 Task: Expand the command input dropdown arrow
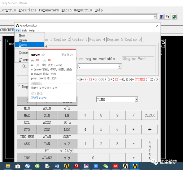point(155,17)
